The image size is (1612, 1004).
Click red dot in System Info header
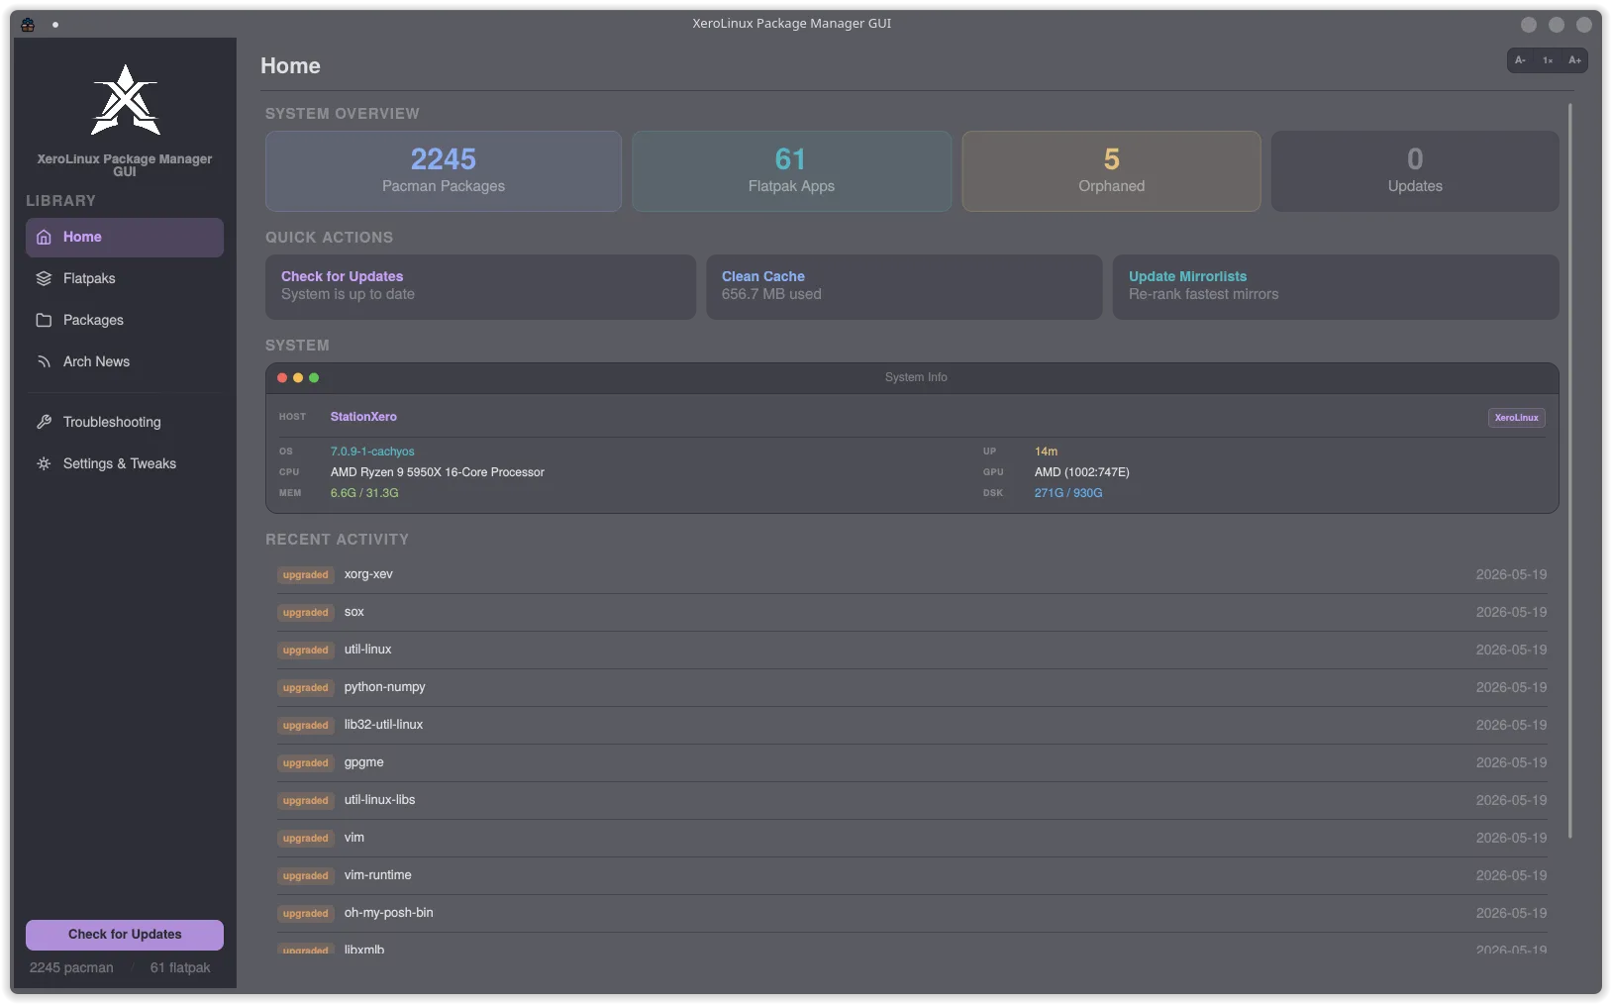click(282, 378)
